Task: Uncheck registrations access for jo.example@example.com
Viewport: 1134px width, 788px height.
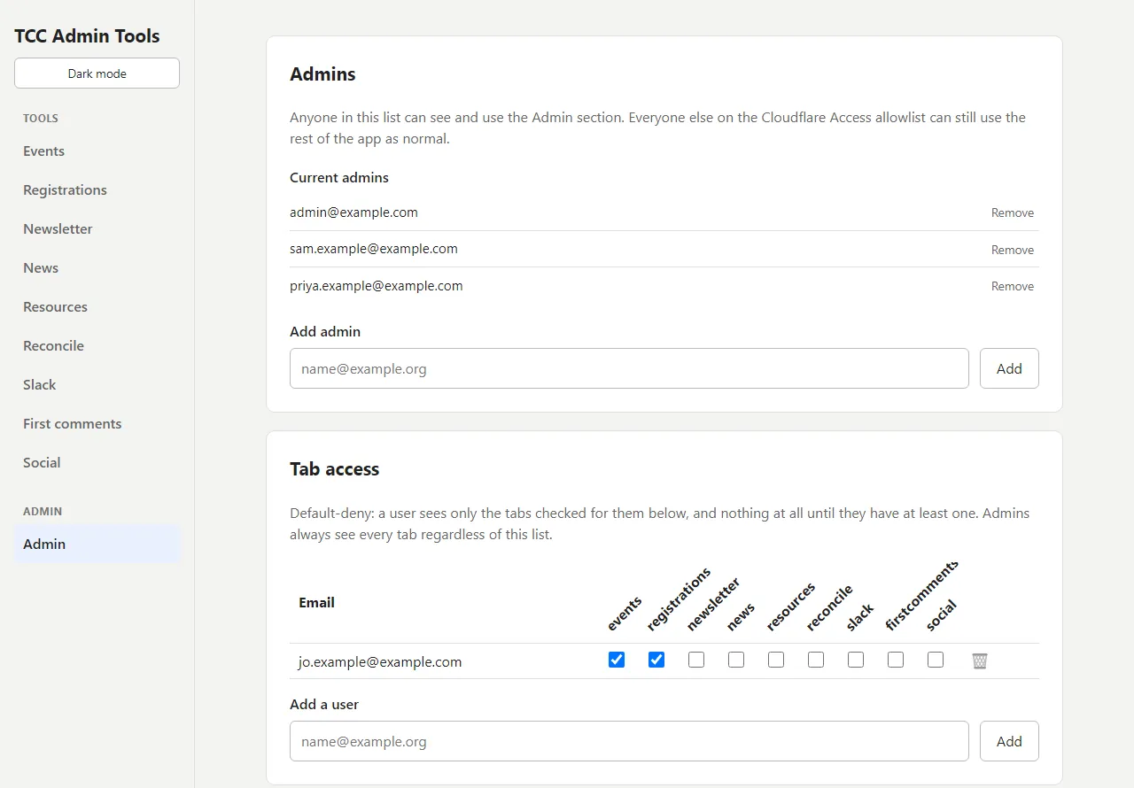Action: [x=656, y=660]
